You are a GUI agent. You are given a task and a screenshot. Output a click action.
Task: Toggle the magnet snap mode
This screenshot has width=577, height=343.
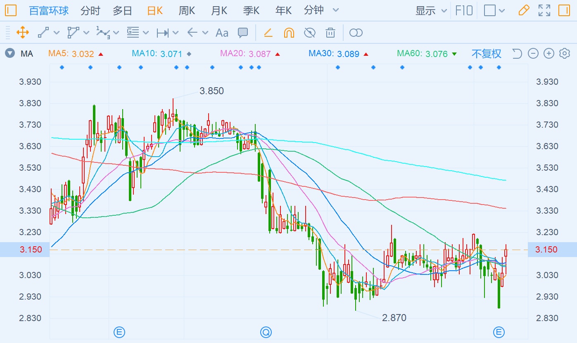(289, 33)
